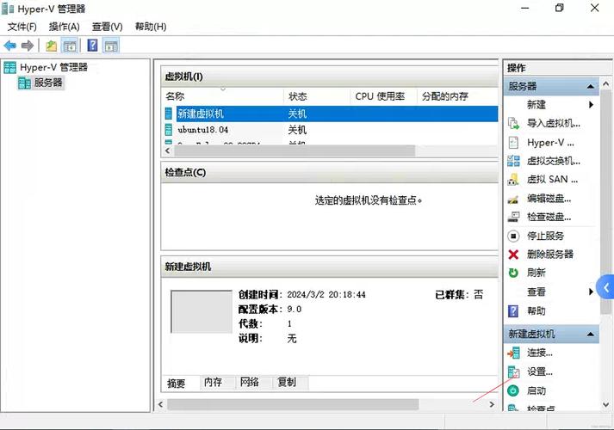Expand the 新建 submenu arrow
Screen dimensions: 614x430
pyautogui.click(x=591, y=104)
